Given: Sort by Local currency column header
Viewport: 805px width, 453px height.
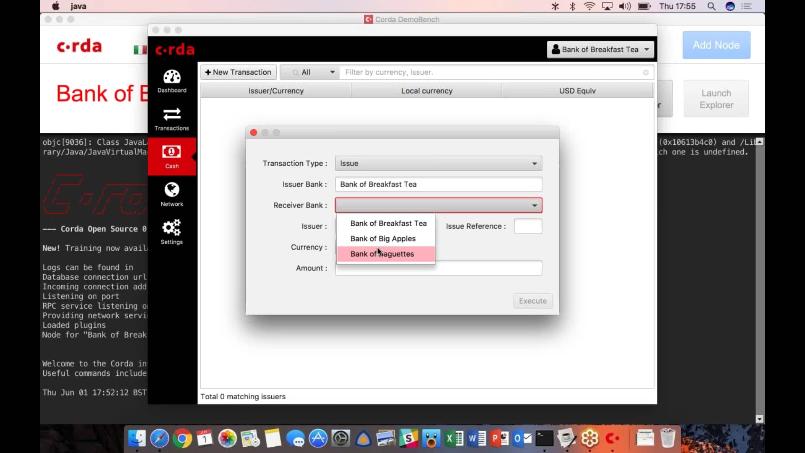Looking at the screenshot, I should pyautogui.click(x=426, y=91).
